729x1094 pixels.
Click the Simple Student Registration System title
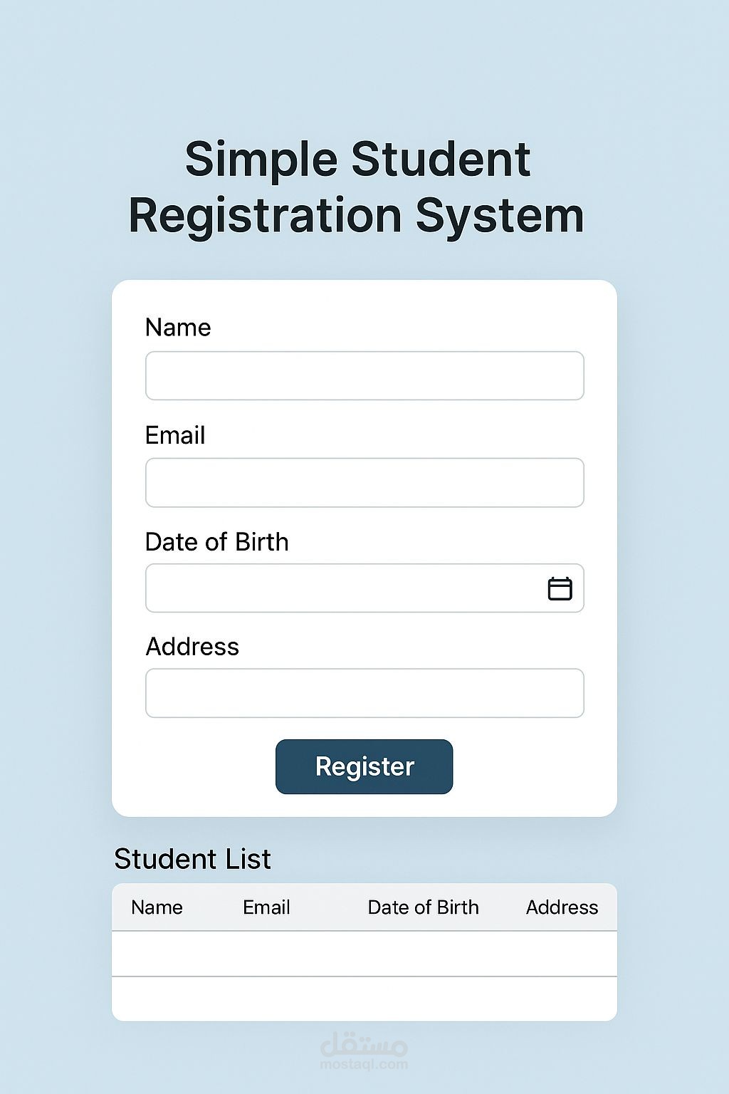tap(357, 187)
